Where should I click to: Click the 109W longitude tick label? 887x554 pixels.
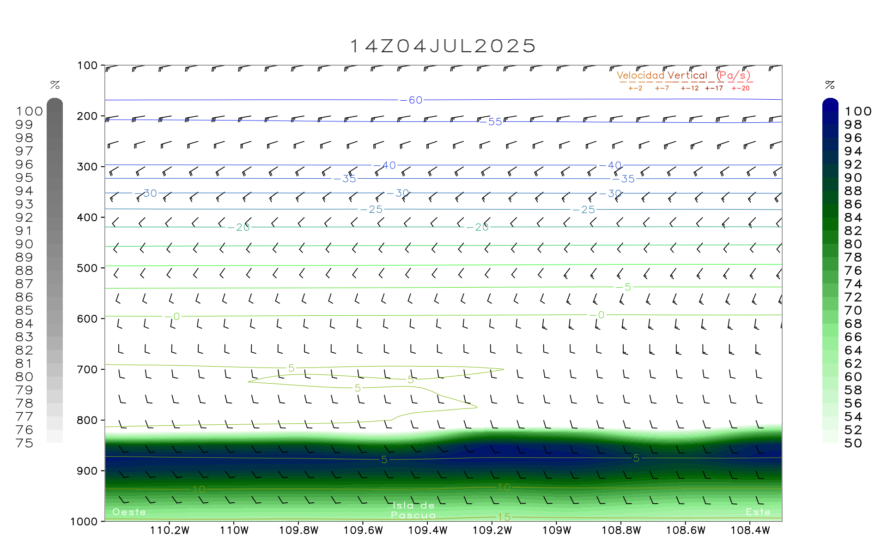tap(557, 530)
